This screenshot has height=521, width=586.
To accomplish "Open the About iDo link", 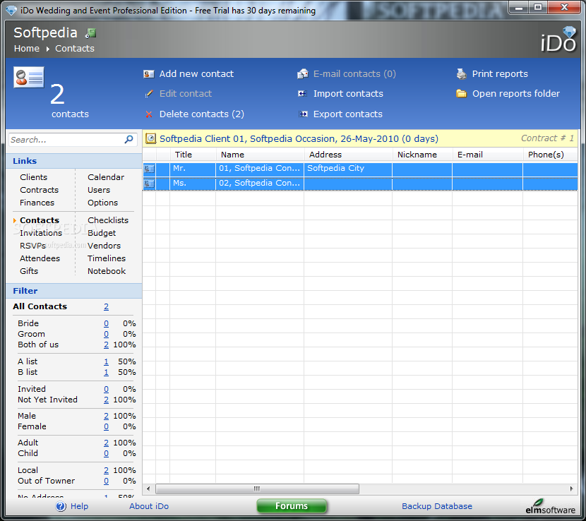I will coord(149,506).
